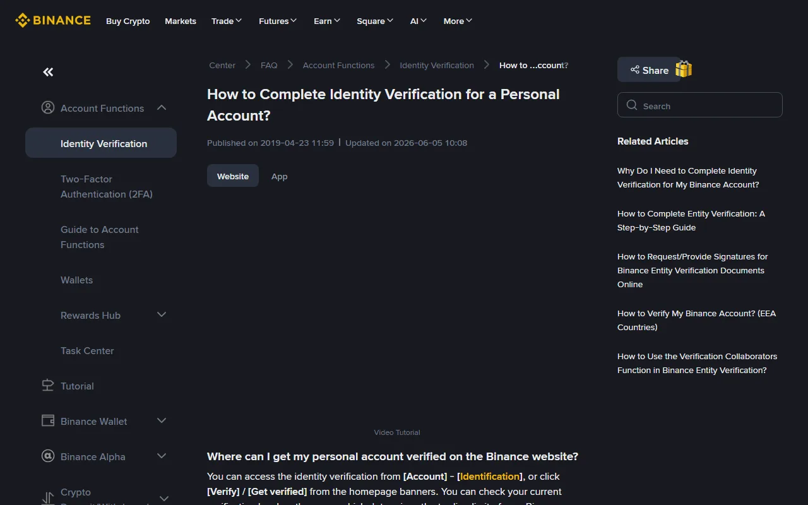Screen dimensions: 808x505
Task: Switch to the App tab
Action: tap(280, 176)
